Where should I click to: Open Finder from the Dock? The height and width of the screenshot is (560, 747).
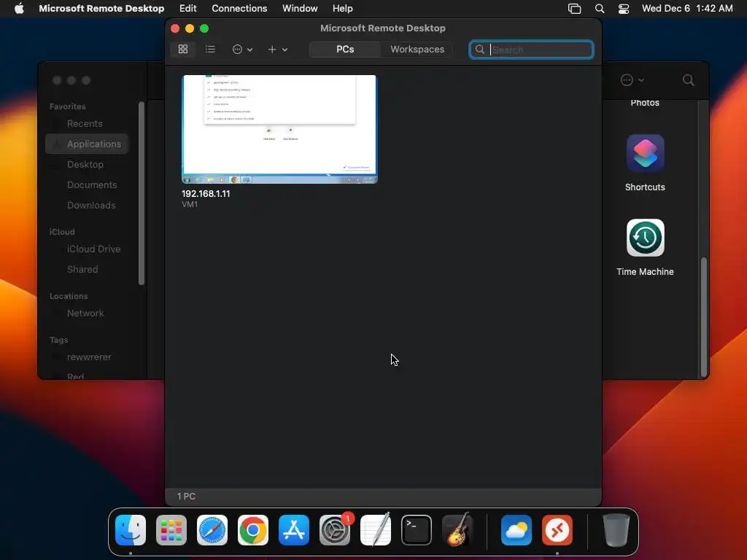(x=130, y=530)
